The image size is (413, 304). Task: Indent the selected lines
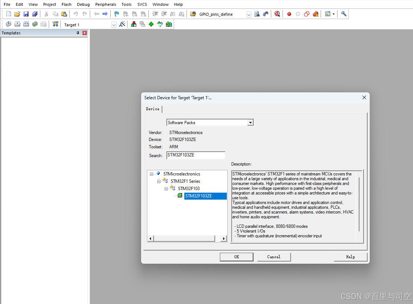[155, 14]
